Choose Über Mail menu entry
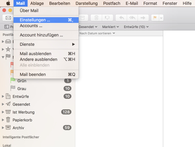Image resolution: width=195 pixels, height=147 pixels. point(46,11)
